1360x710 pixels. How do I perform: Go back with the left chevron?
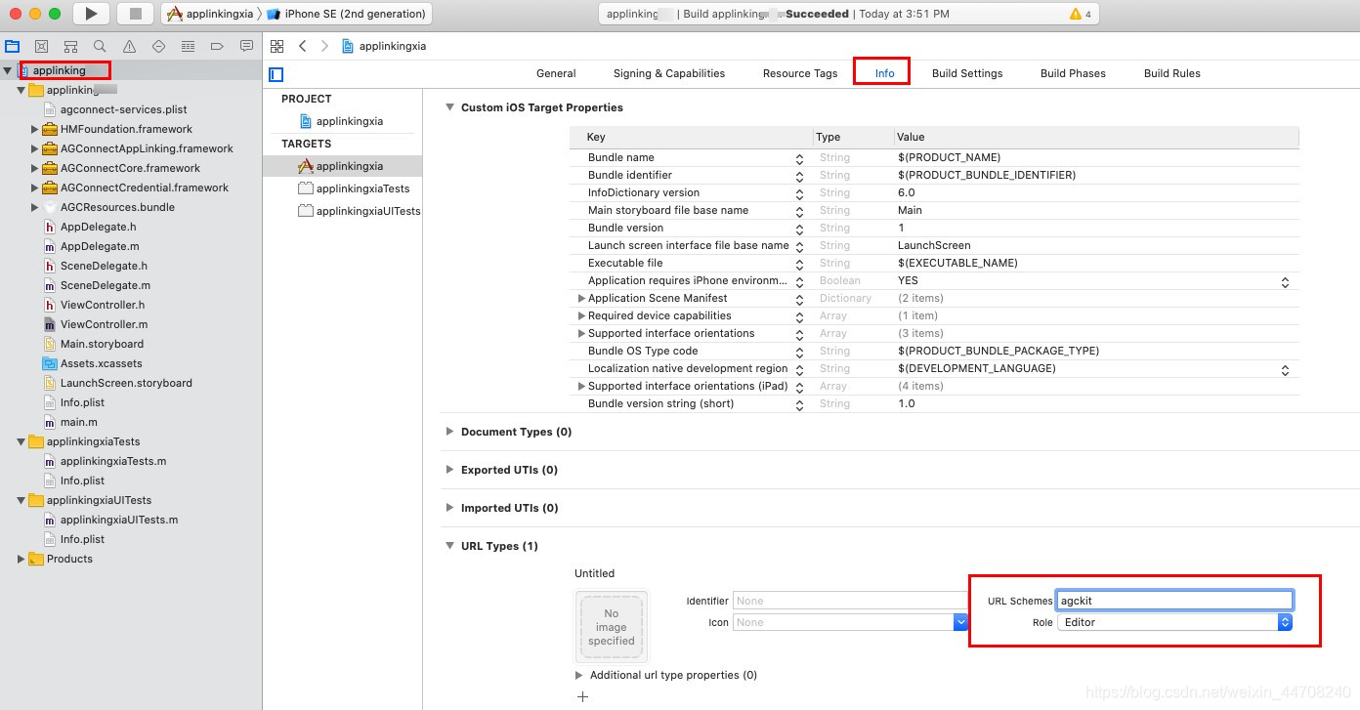[x=303, y=46]
